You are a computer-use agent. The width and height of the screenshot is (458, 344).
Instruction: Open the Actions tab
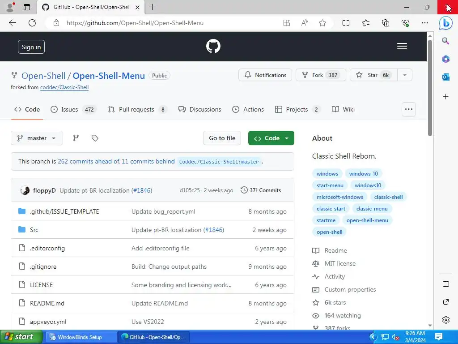(248, 109)
